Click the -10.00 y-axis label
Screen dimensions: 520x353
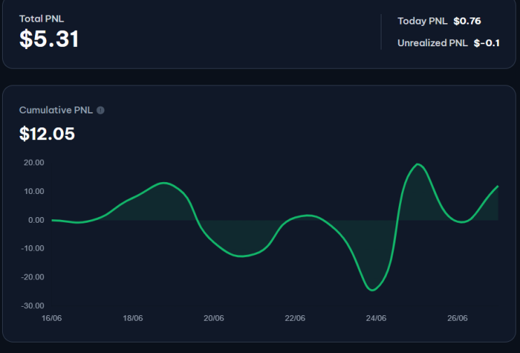pyautogui.click(x=32, y=248)
